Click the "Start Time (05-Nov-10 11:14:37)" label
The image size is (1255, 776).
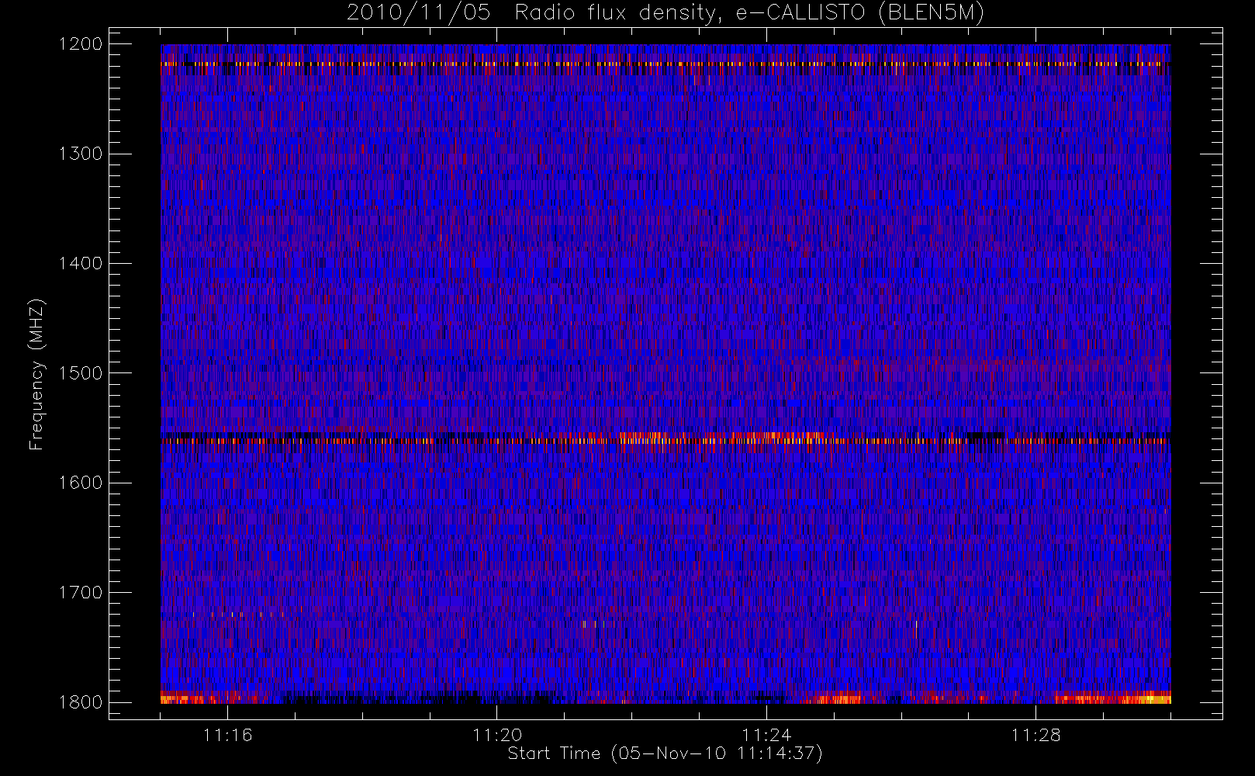[665, 753]
